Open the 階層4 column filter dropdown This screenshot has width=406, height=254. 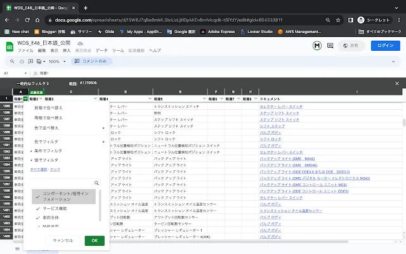tap(150, 99)
